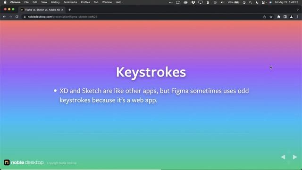Open the View menu

click(44, 2)
